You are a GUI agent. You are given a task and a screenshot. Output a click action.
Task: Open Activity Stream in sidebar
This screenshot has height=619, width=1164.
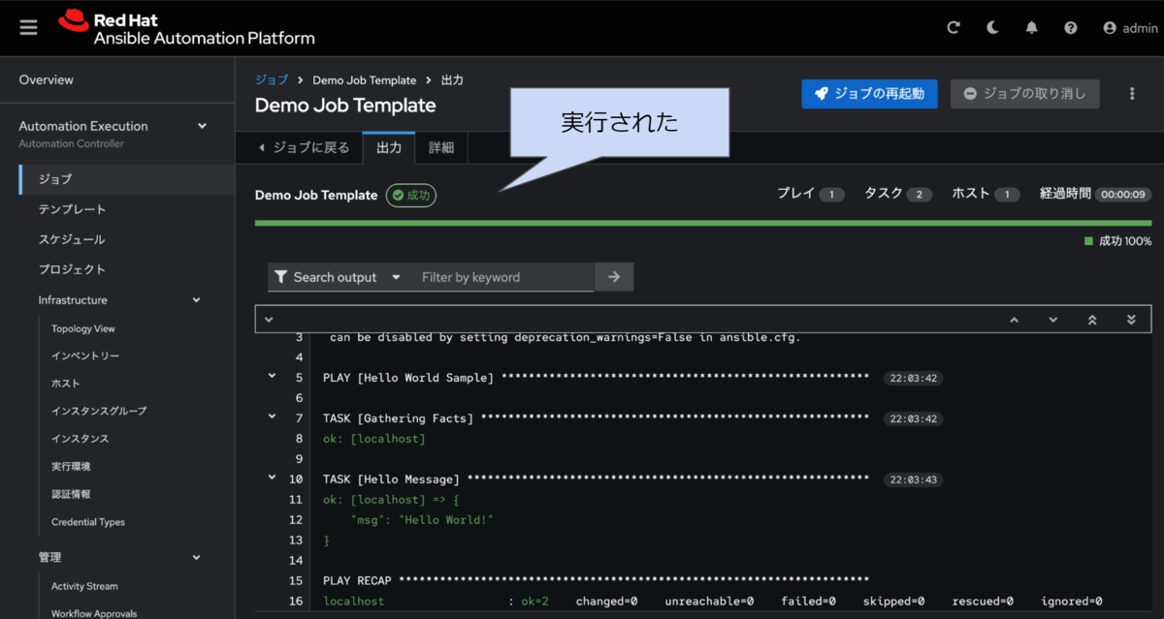[84, 586]
